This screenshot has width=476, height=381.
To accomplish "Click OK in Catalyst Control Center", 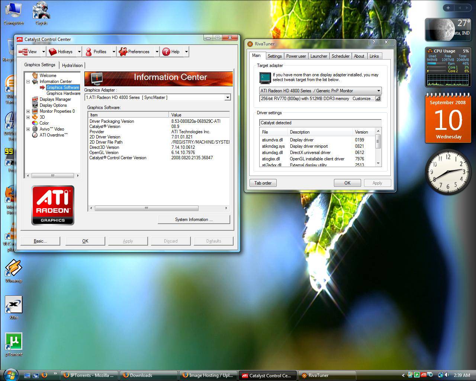I will point(85,241).
